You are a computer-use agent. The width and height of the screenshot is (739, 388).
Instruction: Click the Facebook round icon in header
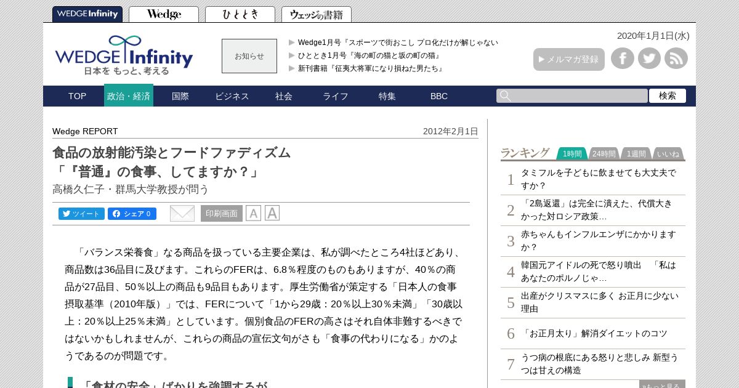(x=623, y=59)
